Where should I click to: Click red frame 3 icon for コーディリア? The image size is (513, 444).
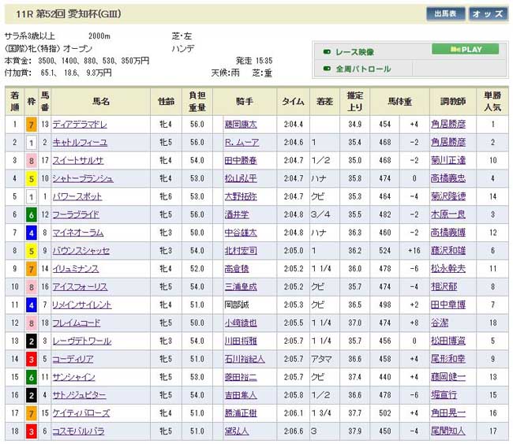pyautogui.click(x=31, y=360)
